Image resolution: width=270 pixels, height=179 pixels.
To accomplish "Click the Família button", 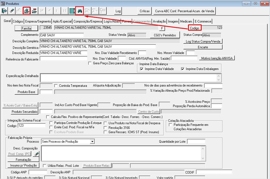I will pyautogui.click(x=26, y=28).
